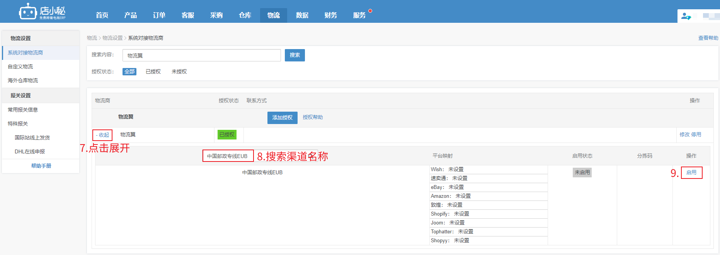Click 停用 for the 物流翼 account
The width and height of the screenshot is (720, 255).
[x=696, y=134]
